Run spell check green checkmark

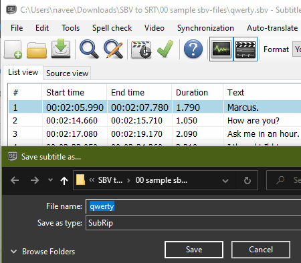coord(165,49)
